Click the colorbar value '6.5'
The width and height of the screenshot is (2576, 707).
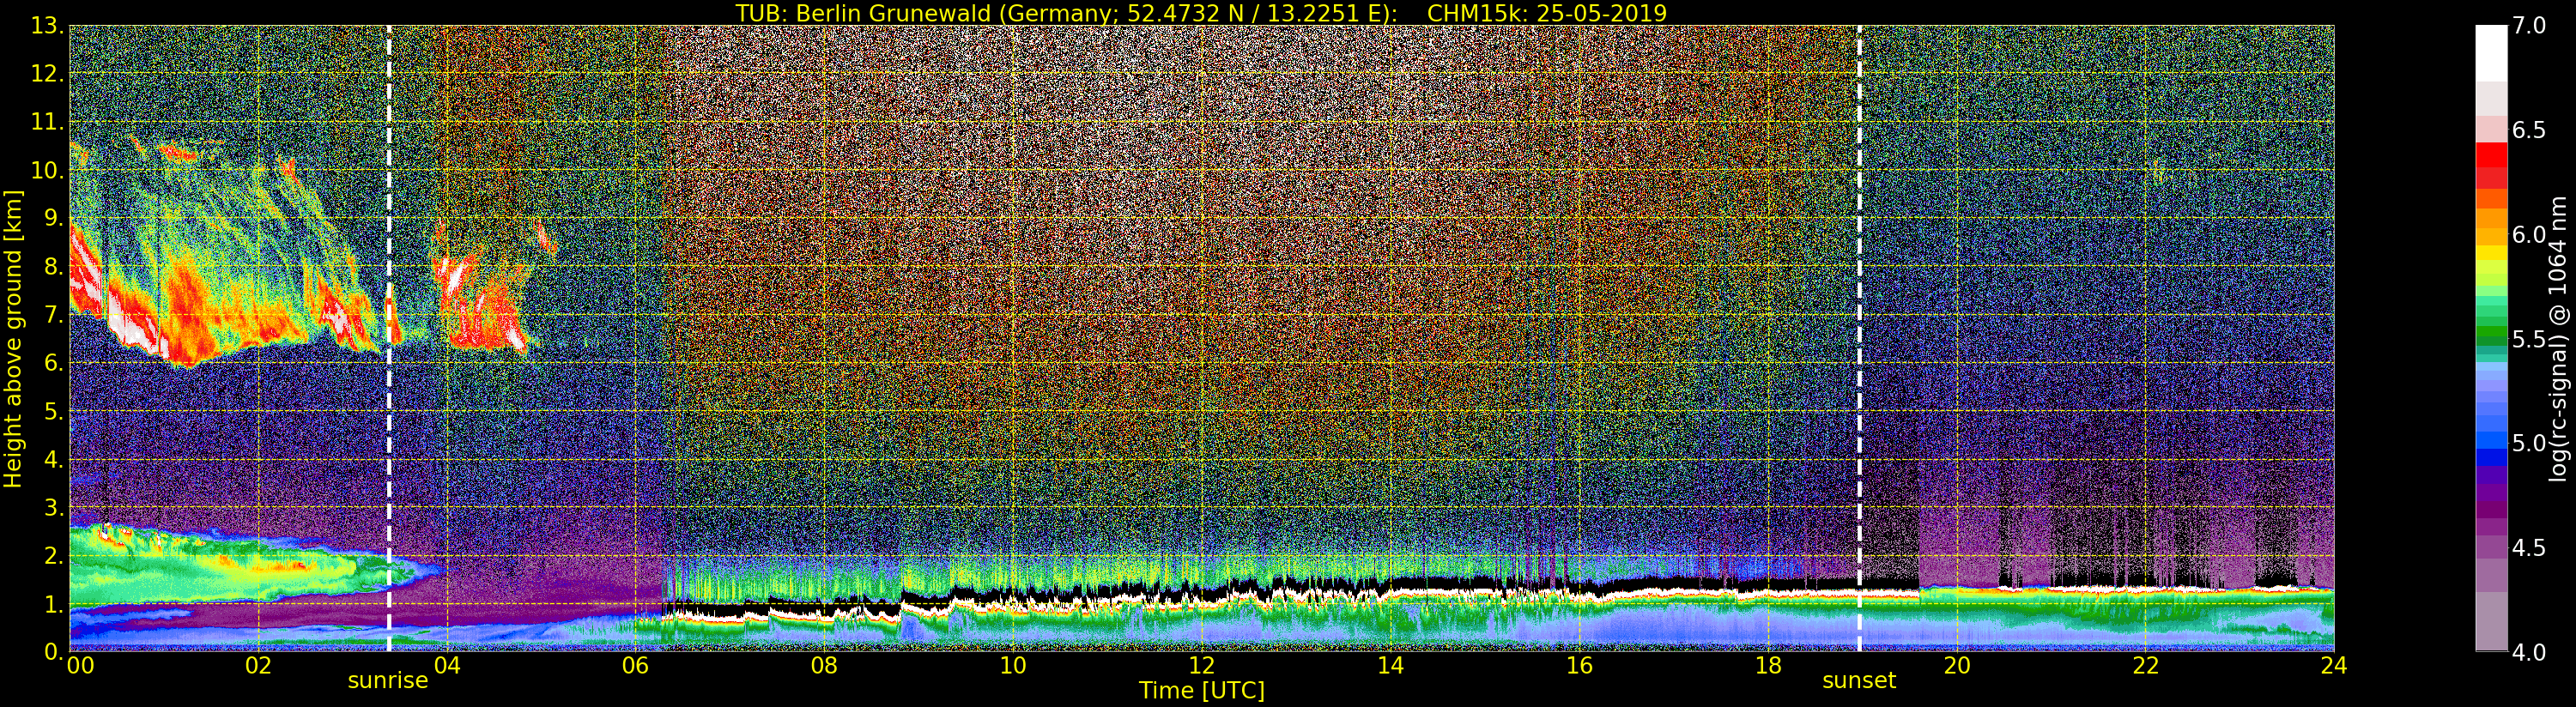pos(2529,130)
